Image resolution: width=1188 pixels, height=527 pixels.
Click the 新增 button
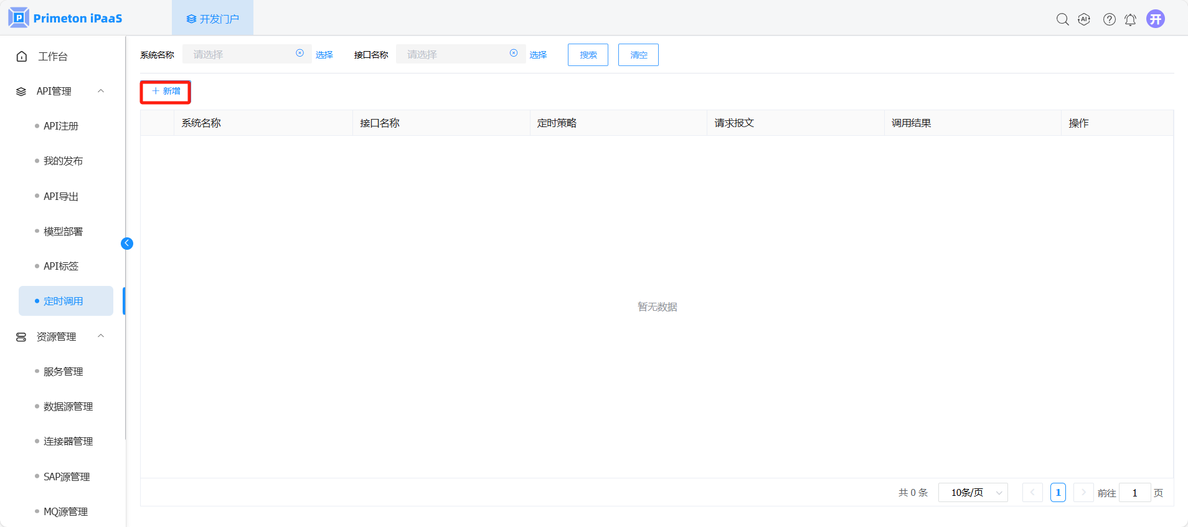click(x=166, y=92)
